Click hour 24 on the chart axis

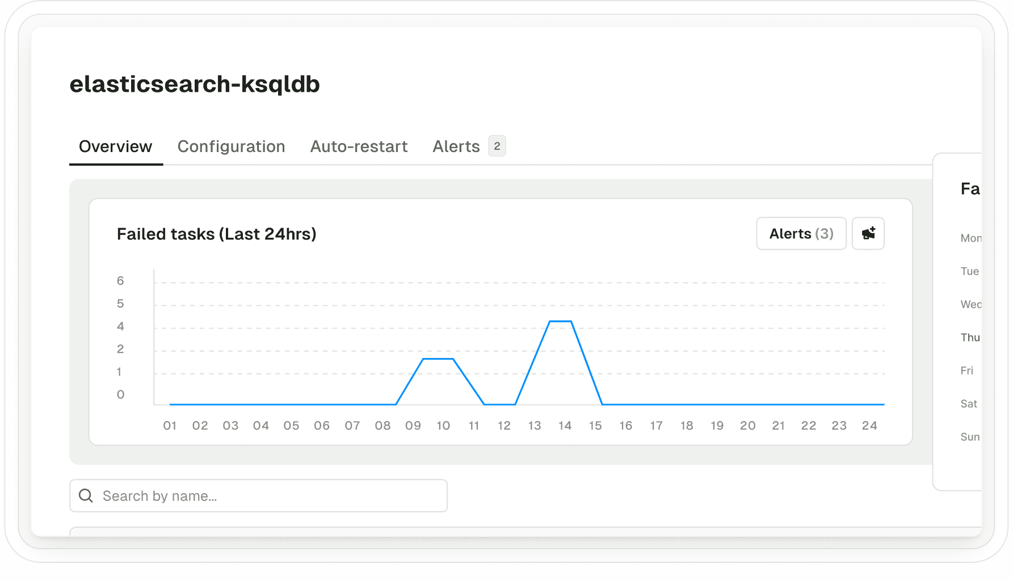(x=869, y=426)
